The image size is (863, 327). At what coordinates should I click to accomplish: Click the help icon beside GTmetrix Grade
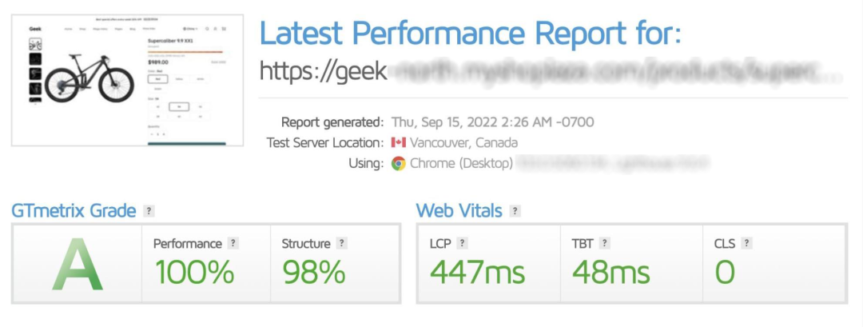(148, 211)
